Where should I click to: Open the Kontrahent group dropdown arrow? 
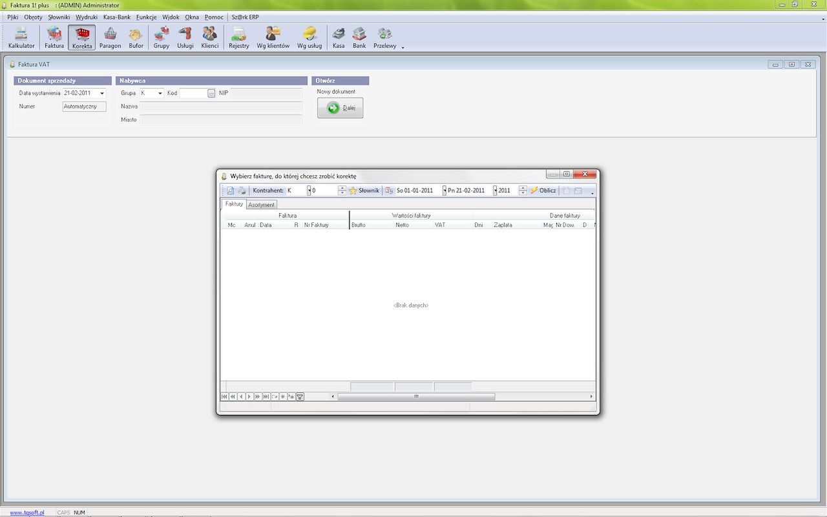[x=309, y=191]
